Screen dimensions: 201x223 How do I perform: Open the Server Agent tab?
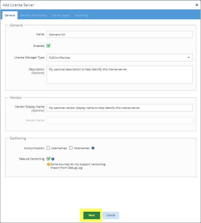61,15
